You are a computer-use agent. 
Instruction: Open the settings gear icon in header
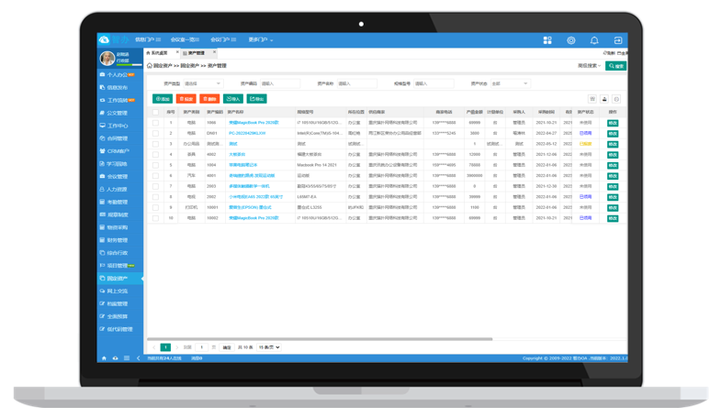[570, 40]
